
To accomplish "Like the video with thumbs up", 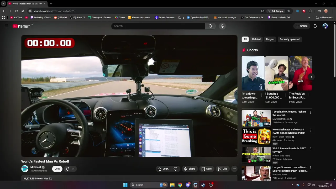I will pos(163,169).
